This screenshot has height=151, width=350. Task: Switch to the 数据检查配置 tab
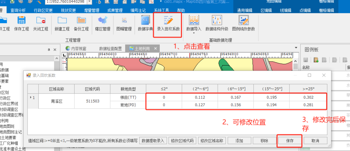tap(111, 48)
